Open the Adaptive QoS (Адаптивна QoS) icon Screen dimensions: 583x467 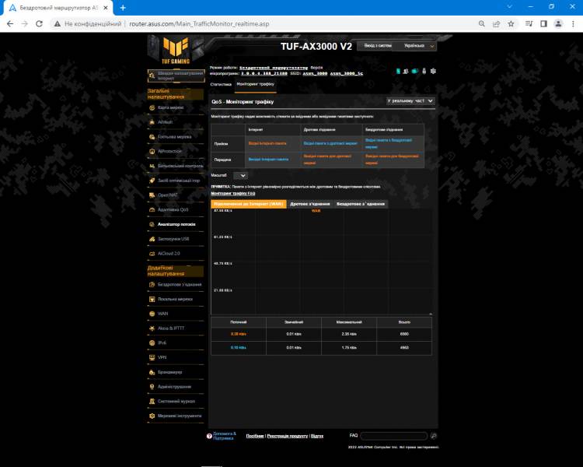(x=152, y=209)
